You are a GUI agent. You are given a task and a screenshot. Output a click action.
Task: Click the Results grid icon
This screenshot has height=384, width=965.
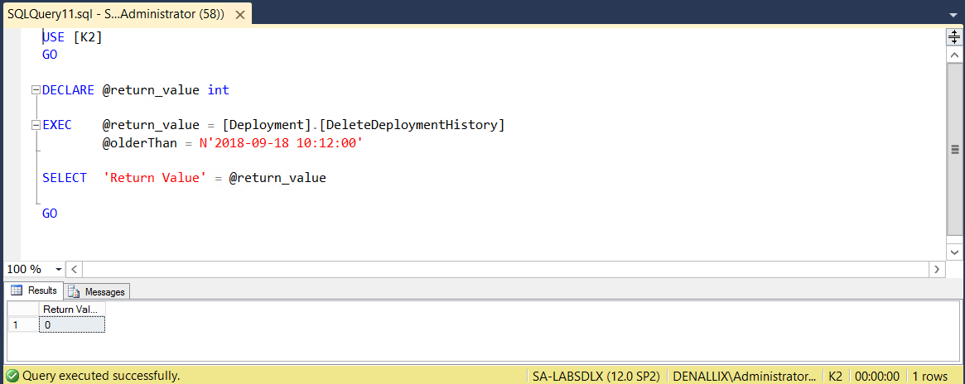[17, 290]
